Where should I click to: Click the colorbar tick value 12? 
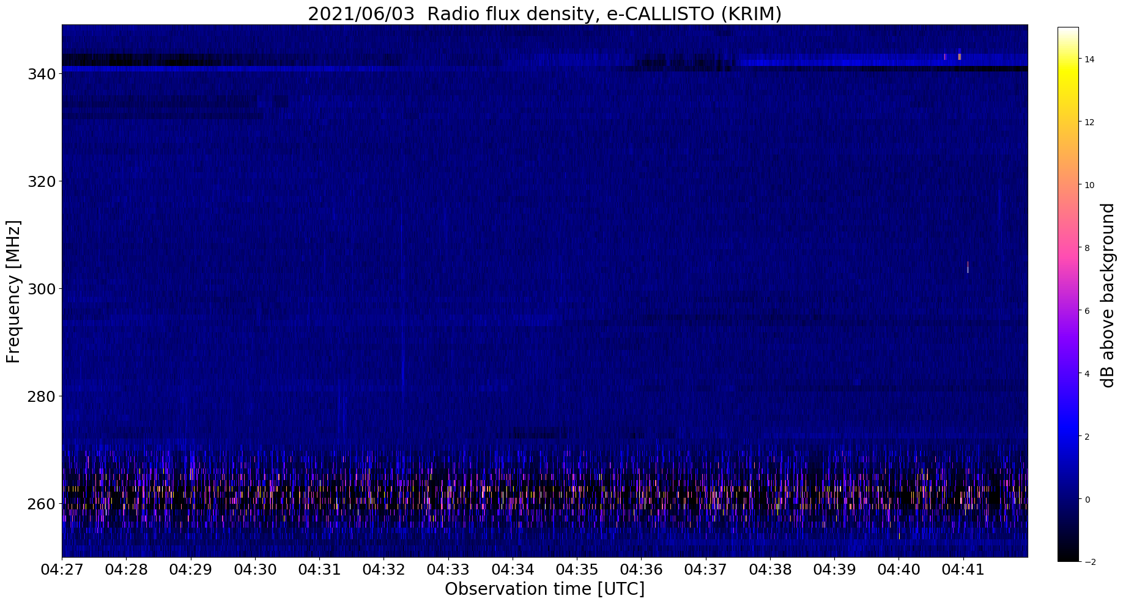pos(1089,122)
